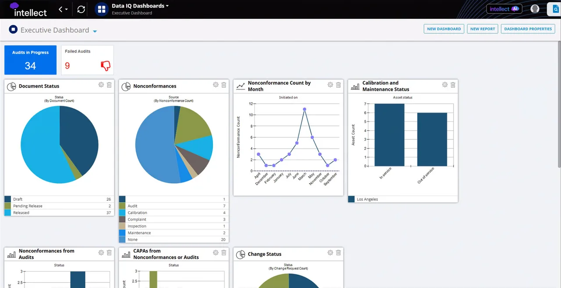
Task: Open the Audits in Progress tile
Action: tap(31, 60)
